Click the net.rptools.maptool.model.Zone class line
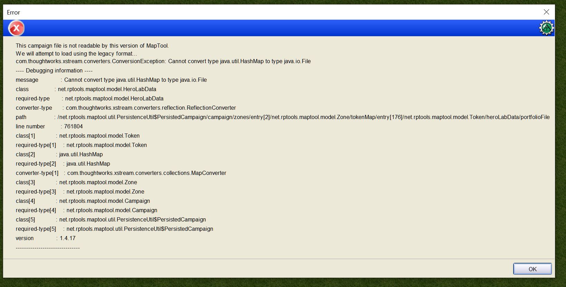The height and width of the screenshot is (287, 566). 97,182
